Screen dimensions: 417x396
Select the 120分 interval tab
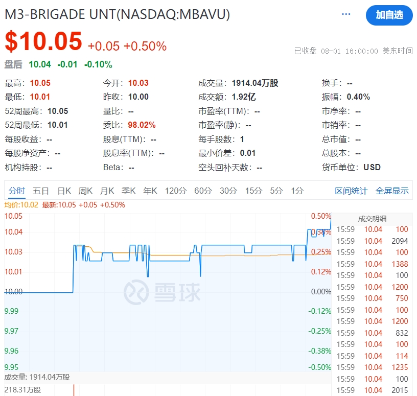(x=174, y=190)
